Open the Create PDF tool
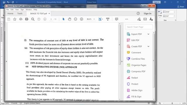This screenshot has width=187, height=105. click(x=137, y=46)
